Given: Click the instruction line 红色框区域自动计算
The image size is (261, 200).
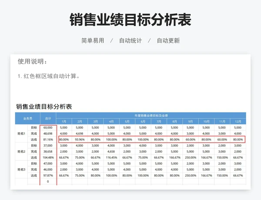Looking at the screenshot, I should tap(49, 76).
